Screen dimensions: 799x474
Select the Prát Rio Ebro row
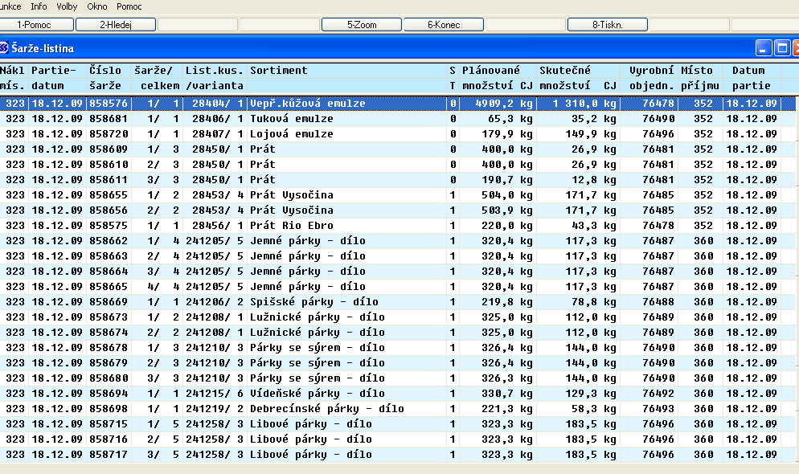397,226
